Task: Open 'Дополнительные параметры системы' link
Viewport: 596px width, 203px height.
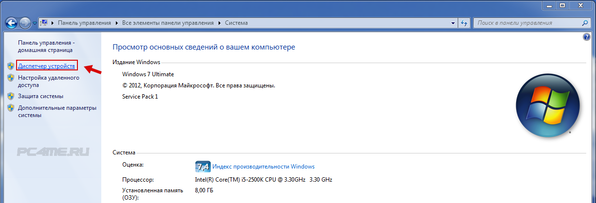Action: 57,111
